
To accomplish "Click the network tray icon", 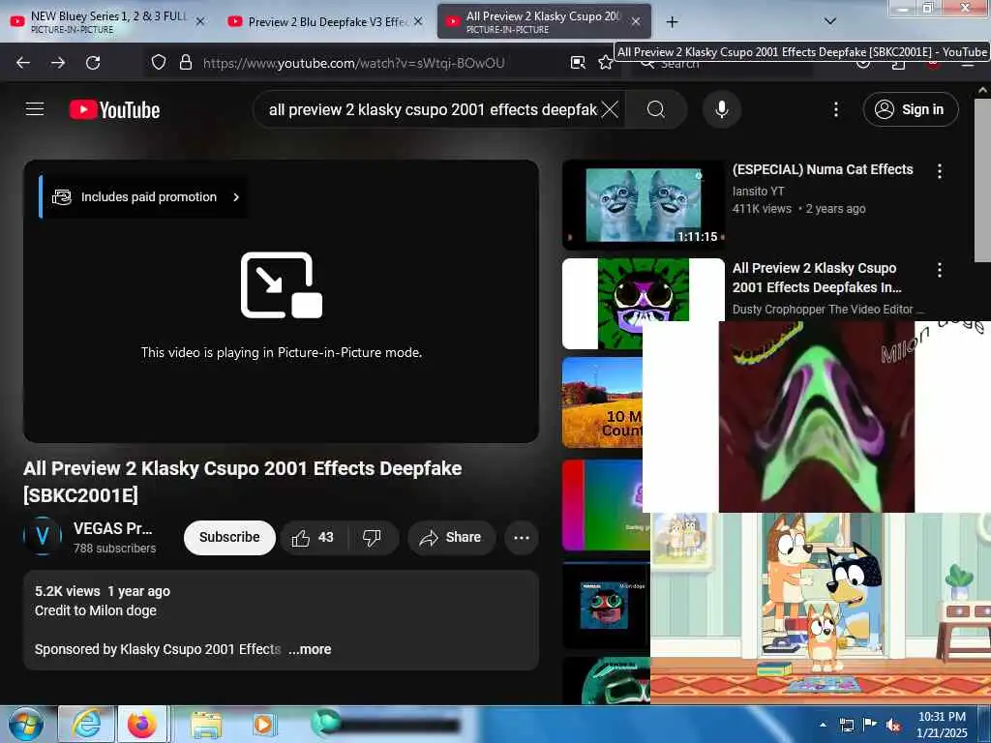I will (x=846, y=725).
